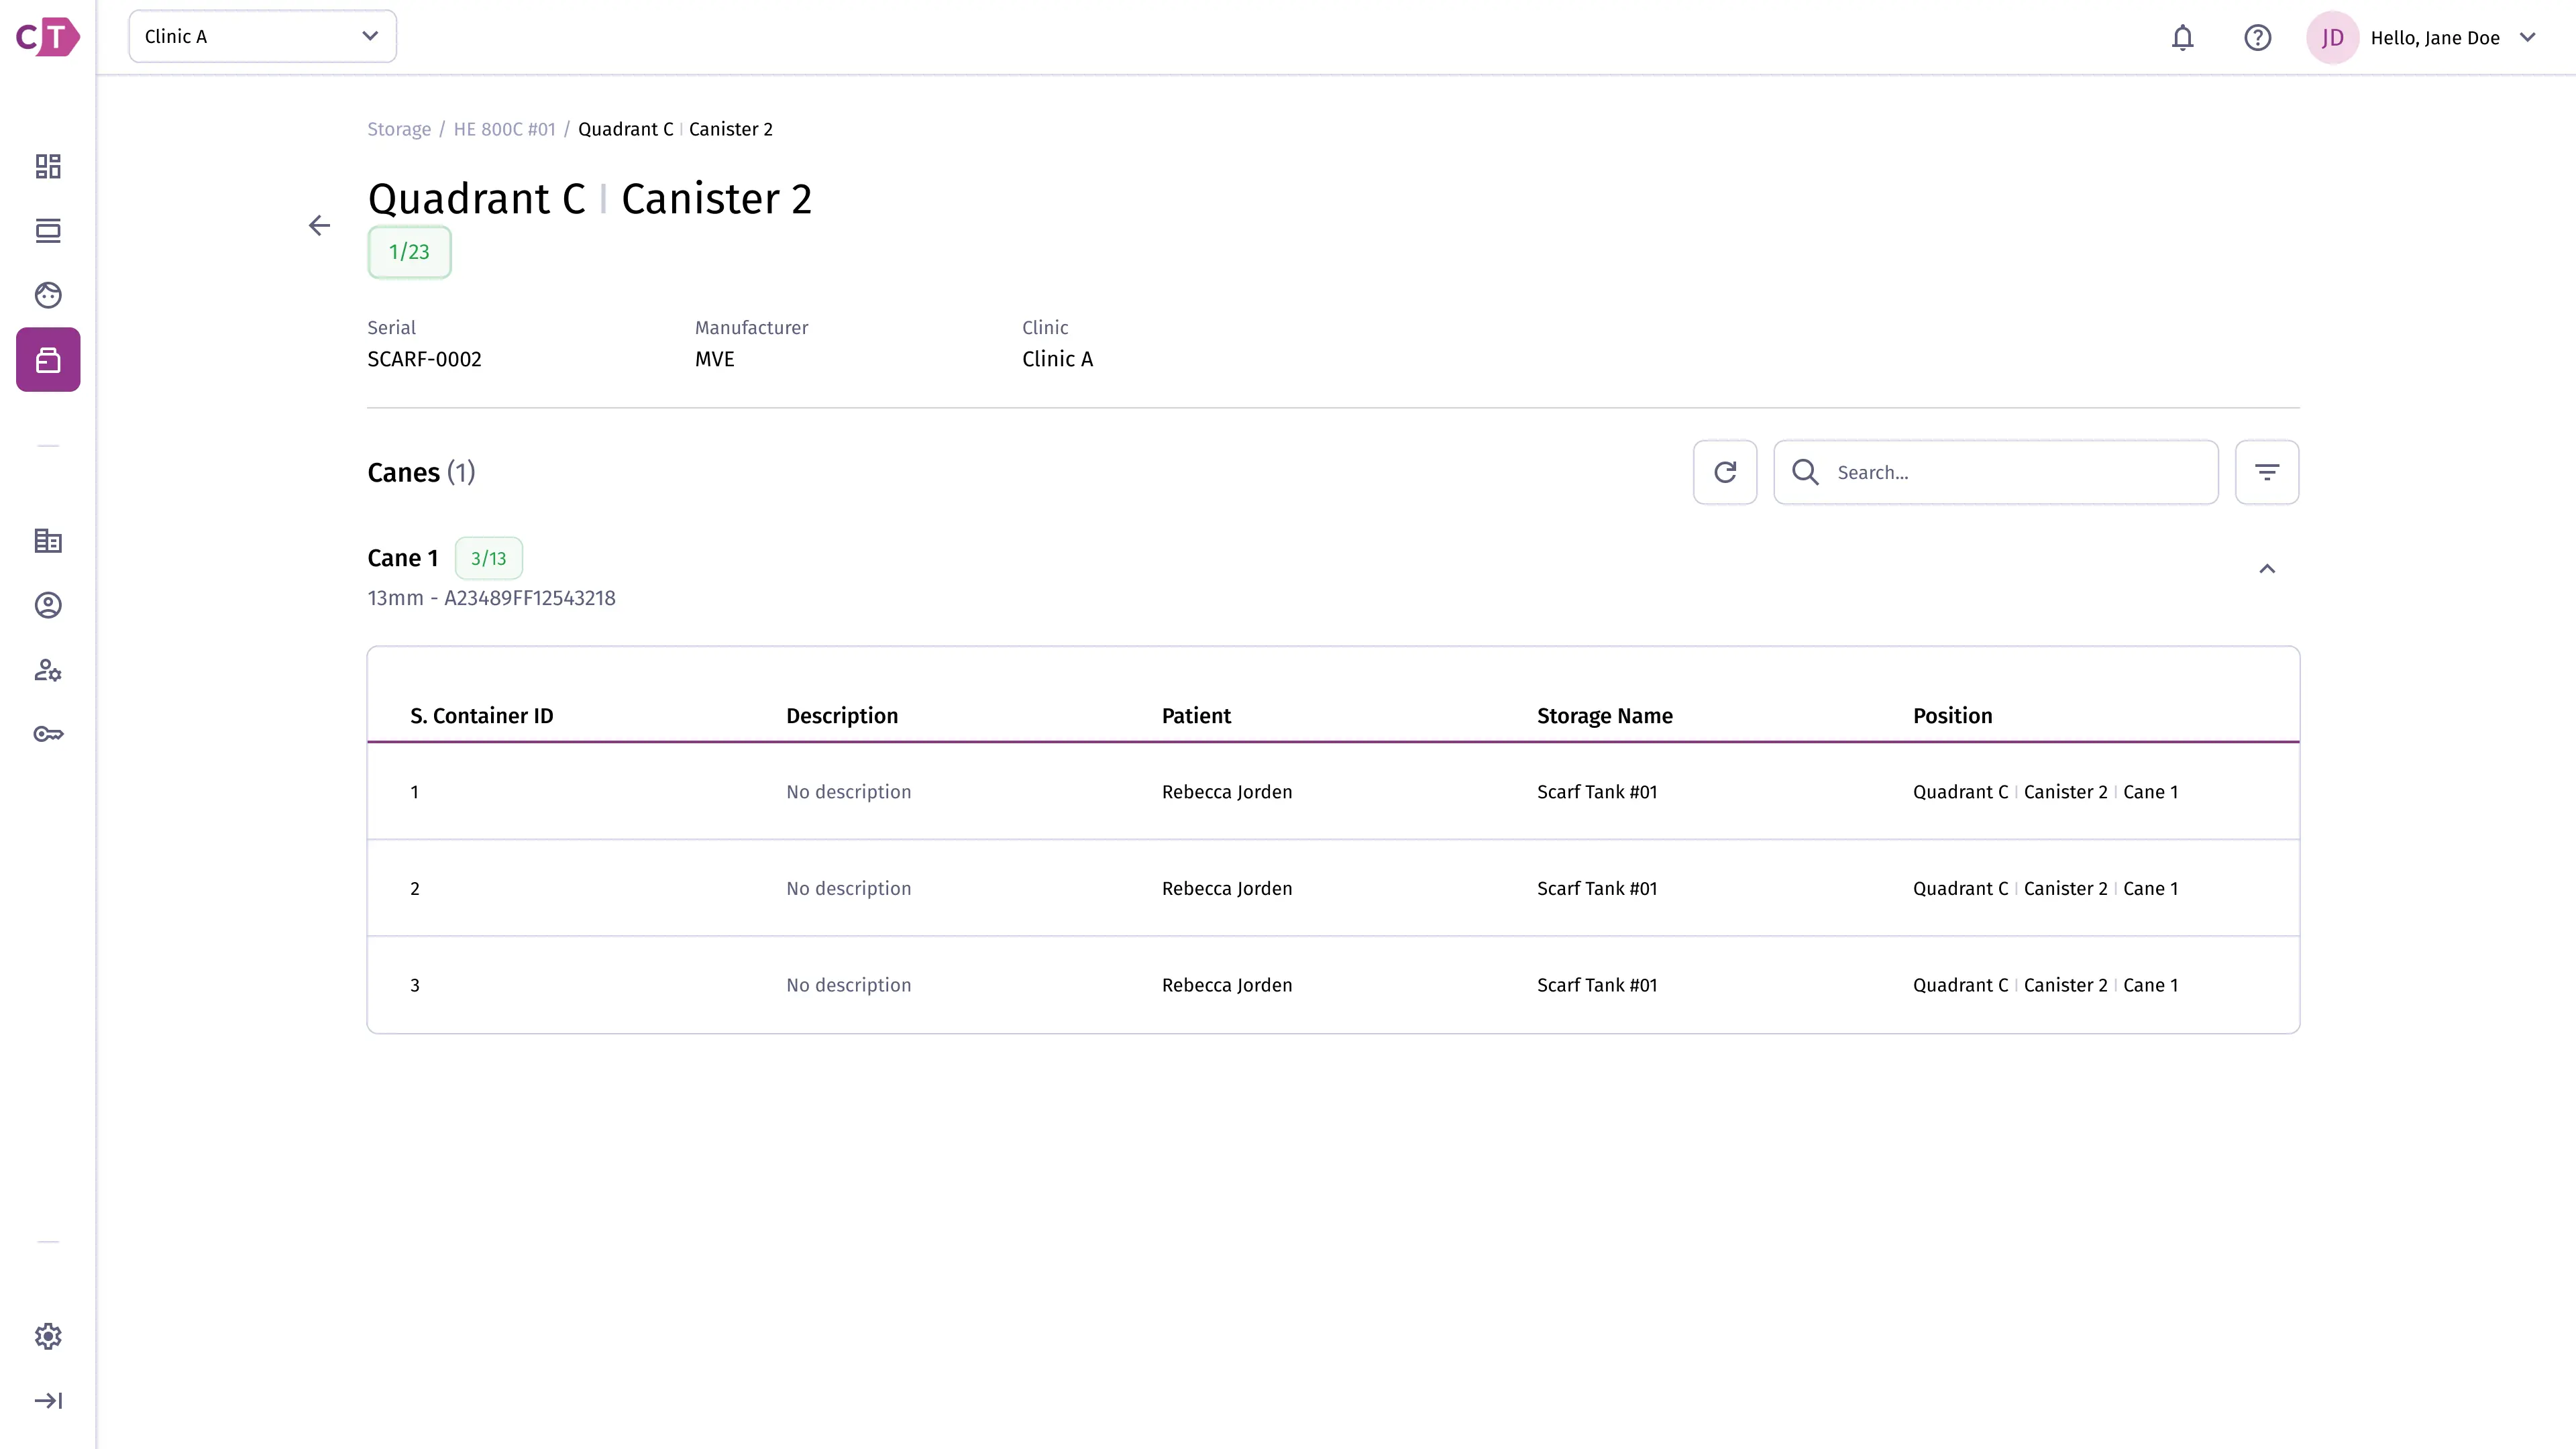Select the row with container ID 2

(x=1333, y=888)
